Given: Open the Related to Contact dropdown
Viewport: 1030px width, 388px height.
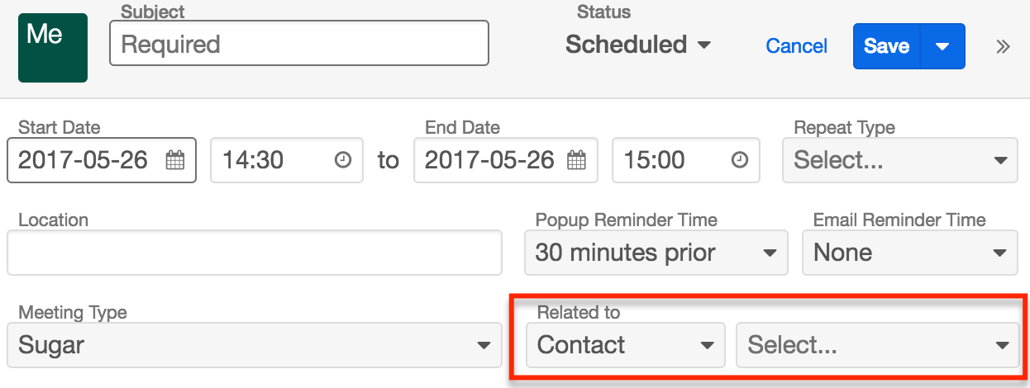Looking at the screenshot, I should 626,345.
